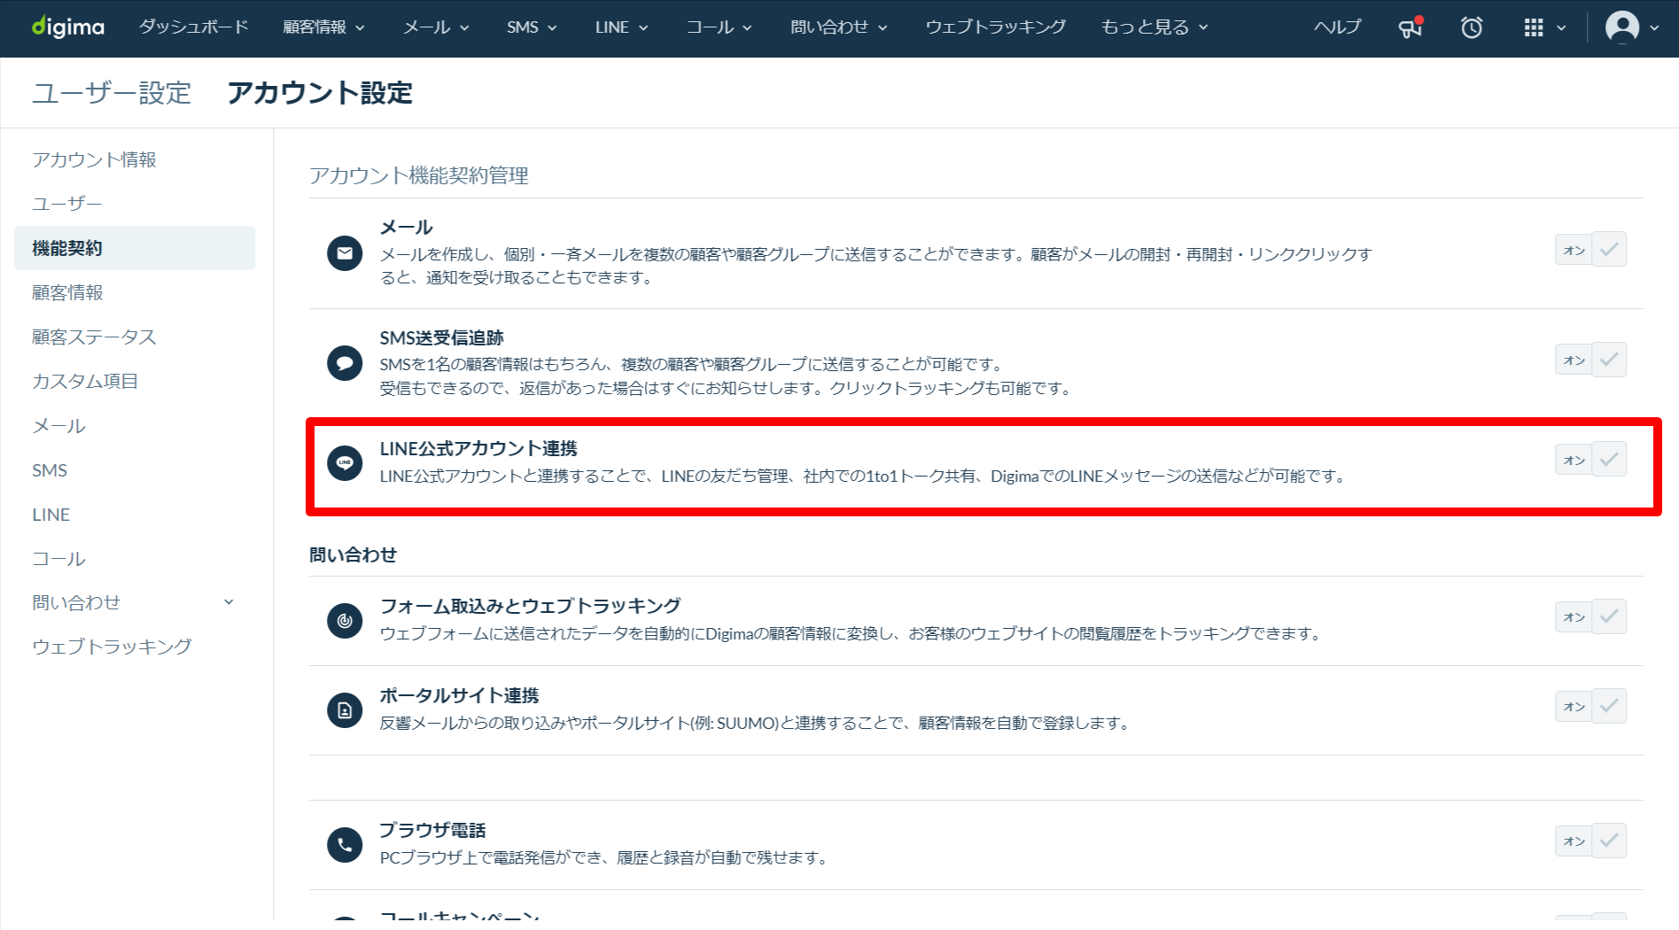The image size is (1679, 930).
Task: Toggle the ポータルサイト連携 switch
Action: point(1590,706)
